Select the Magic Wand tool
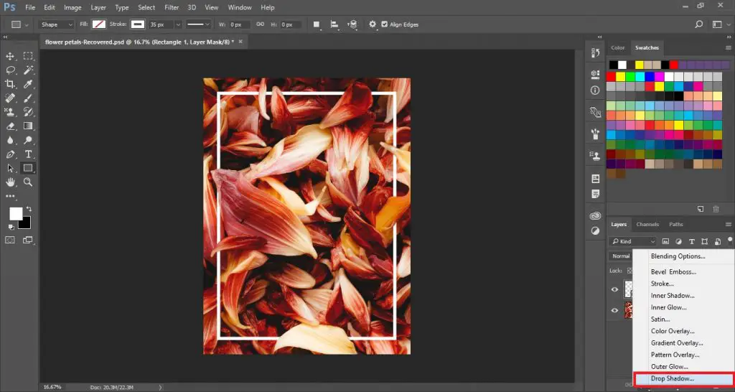 point(28,70)
